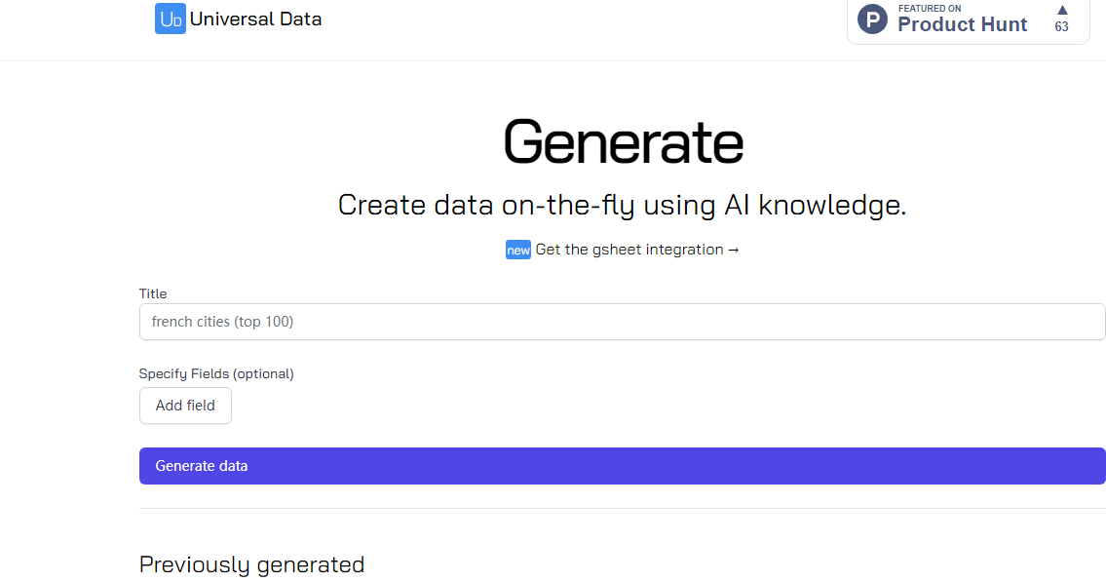Click the Ub logo icon

[x=171, y=19]
